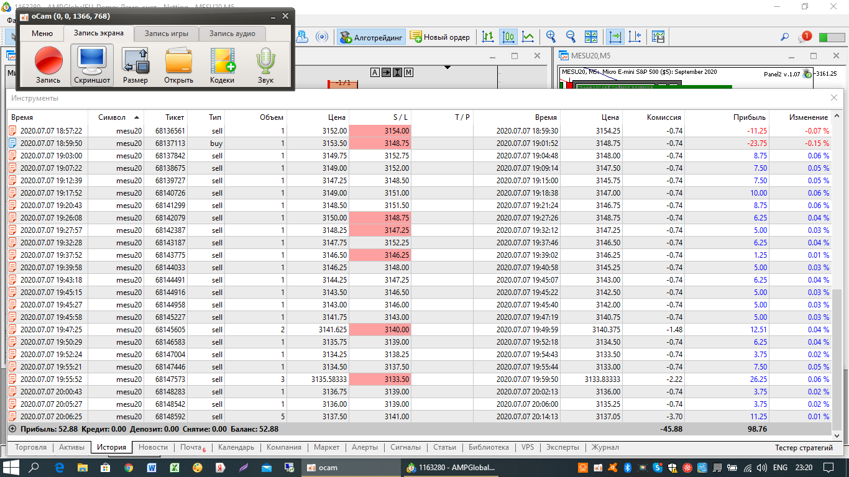Open the Кодеки settings in oCam

[x=223, y=65]
